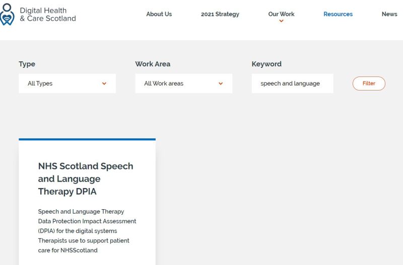
Task: Open the Digital Health & Care Scotland home text
Action: coord(48,15)
